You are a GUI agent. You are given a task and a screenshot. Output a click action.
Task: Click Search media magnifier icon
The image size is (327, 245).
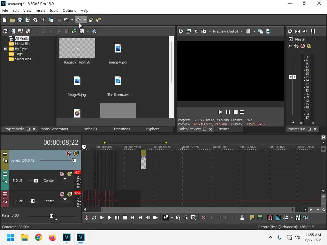click(x=94, y=31)
